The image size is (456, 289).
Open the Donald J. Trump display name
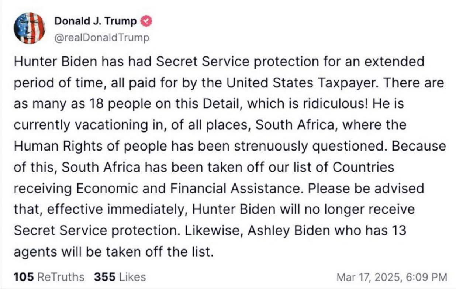coord(96,22)
